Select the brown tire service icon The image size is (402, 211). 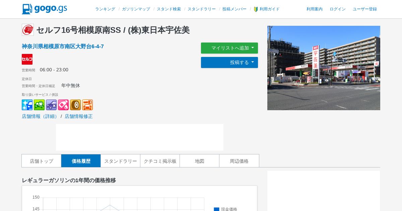point(75,105)
